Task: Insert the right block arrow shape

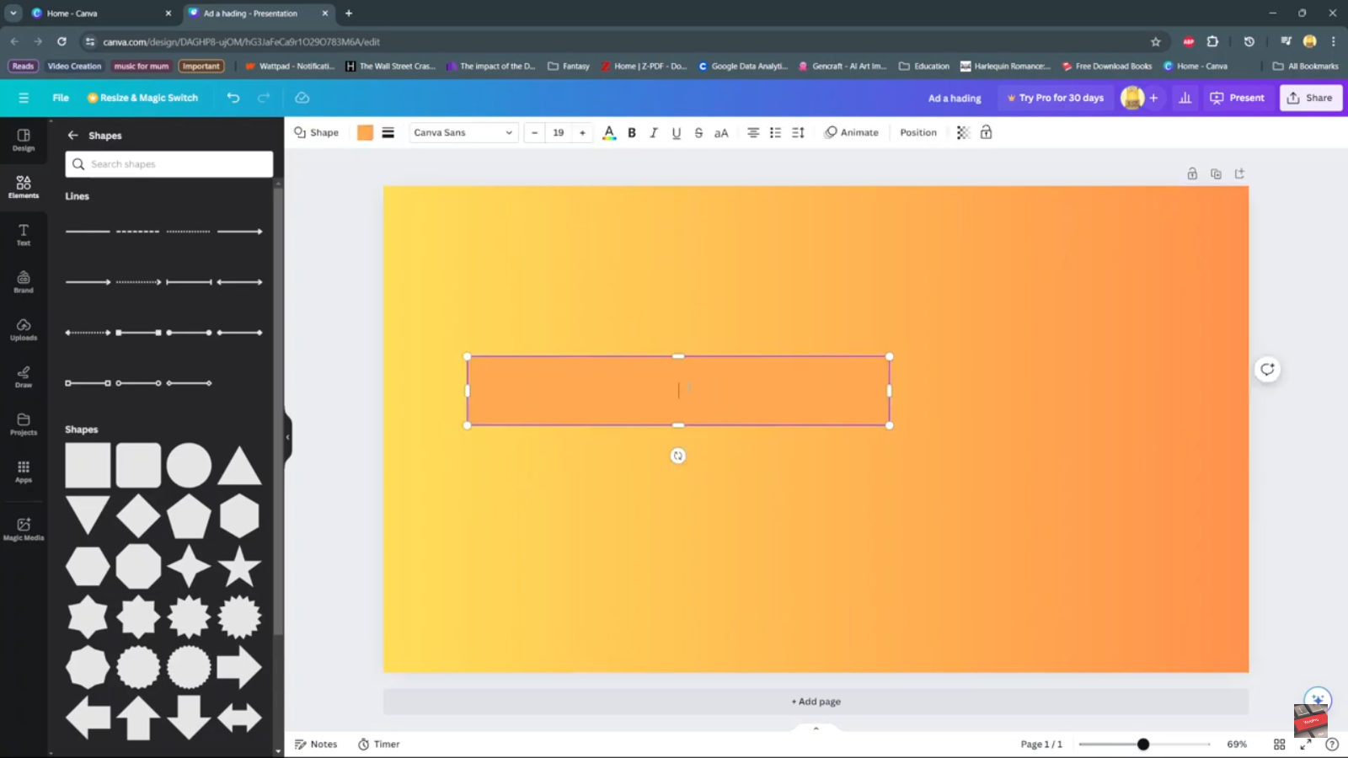Action: pyautogui.click(x=239, y=667)
